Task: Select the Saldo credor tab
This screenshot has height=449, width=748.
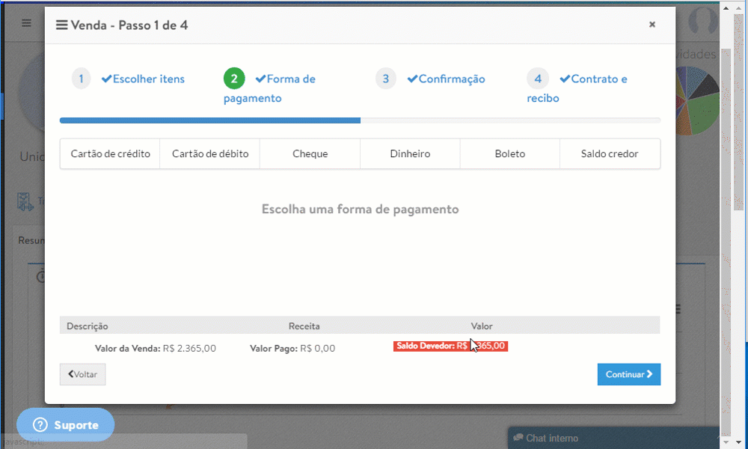Action: tap(610, 153)
